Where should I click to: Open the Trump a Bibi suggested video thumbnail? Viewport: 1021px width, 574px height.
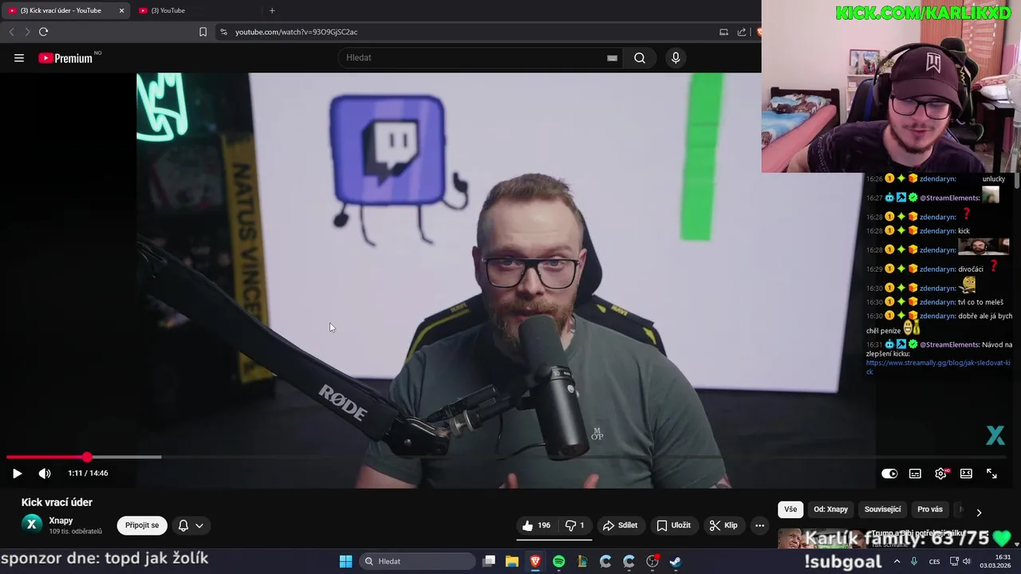point(821,538)
